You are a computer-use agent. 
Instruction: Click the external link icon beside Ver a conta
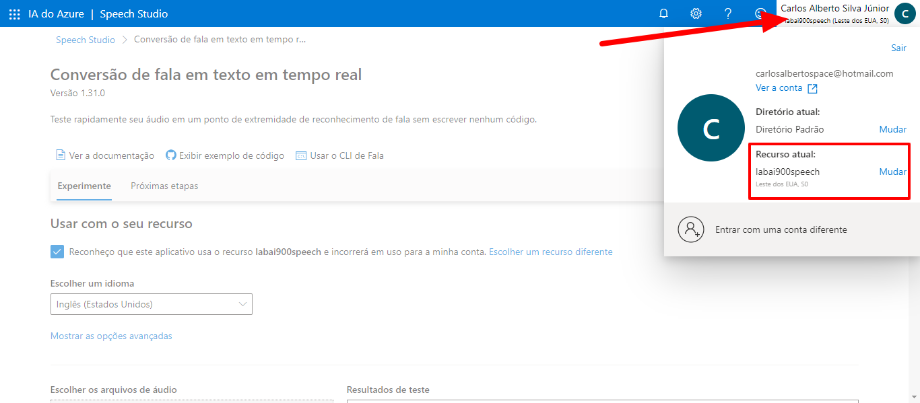click(813, 88)
